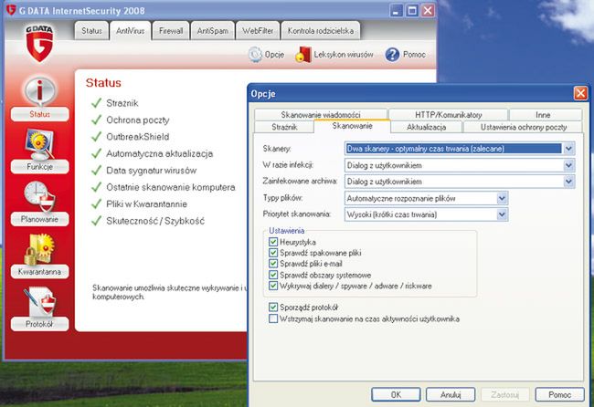The height and width of the screenshot is (407, 594).
Task: Switch to the AntiVirus main tab
Action: [131, 31]
